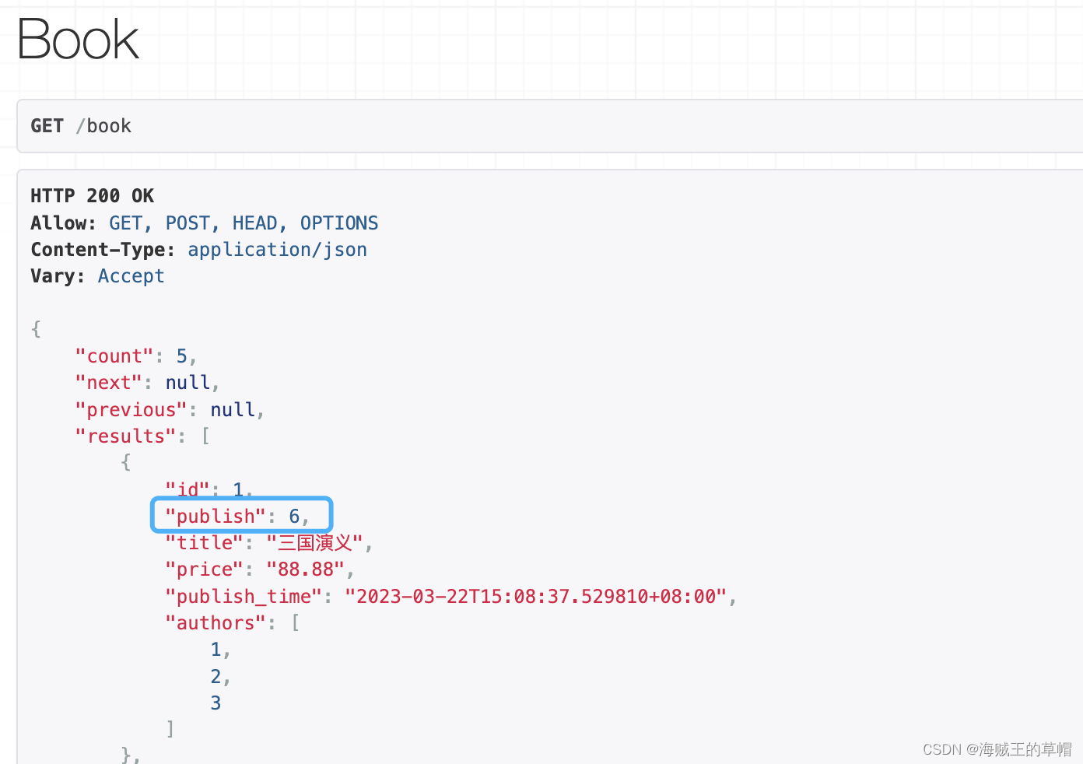The width and height of the screenshot is (1083, 764).
Task: Click author id 3 in authors list
Action: (216, 703)
